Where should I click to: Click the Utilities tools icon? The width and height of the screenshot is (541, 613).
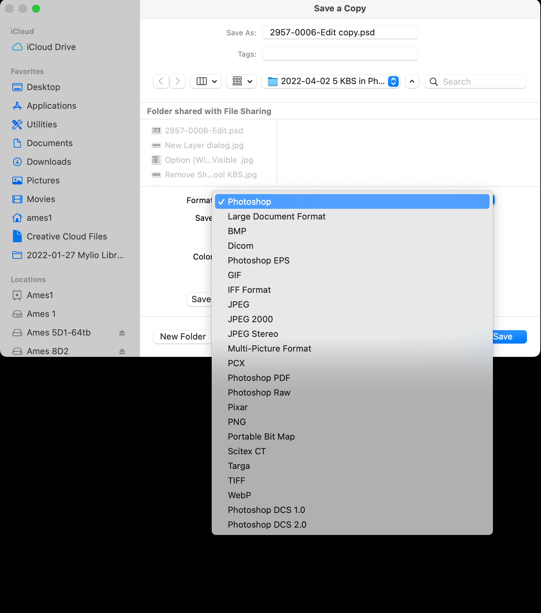(x=17, y=124)
